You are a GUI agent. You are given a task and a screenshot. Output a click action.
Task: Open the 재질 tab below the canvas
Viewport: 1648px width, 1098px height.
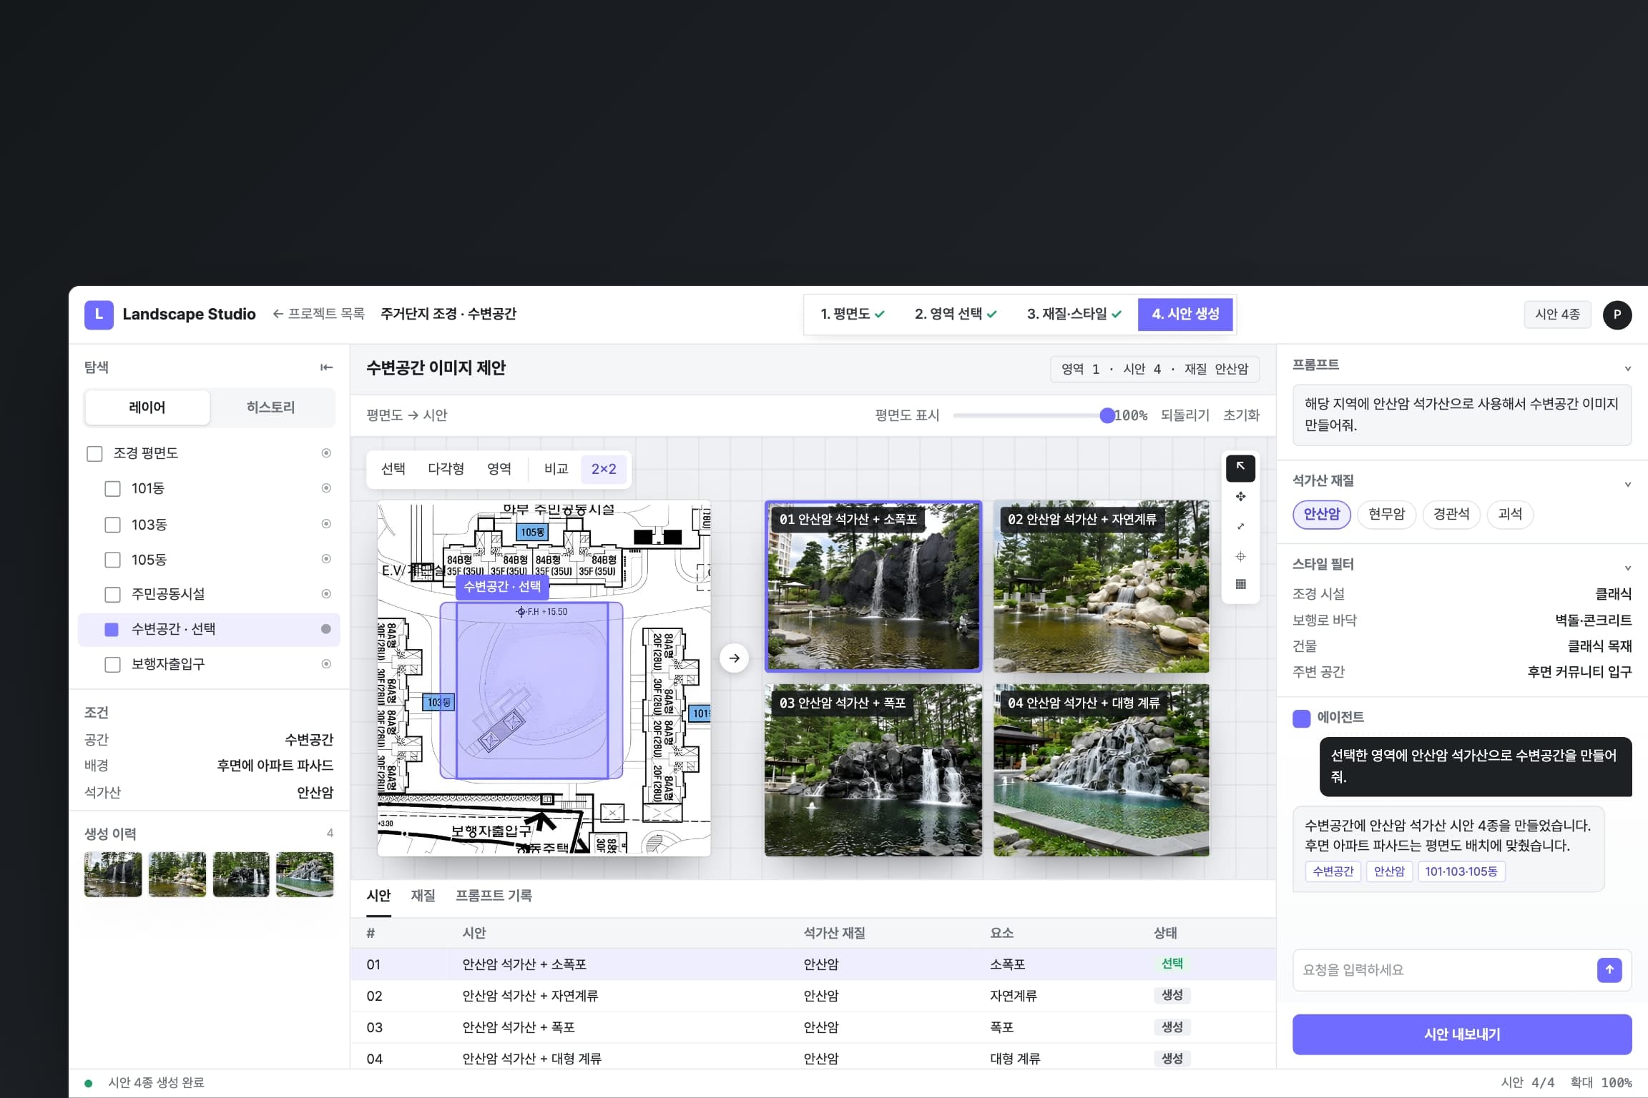[423, 895]
